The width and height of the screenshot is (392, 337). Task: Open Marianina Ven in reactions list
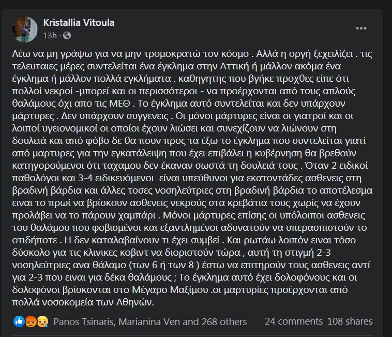[149, 322]
